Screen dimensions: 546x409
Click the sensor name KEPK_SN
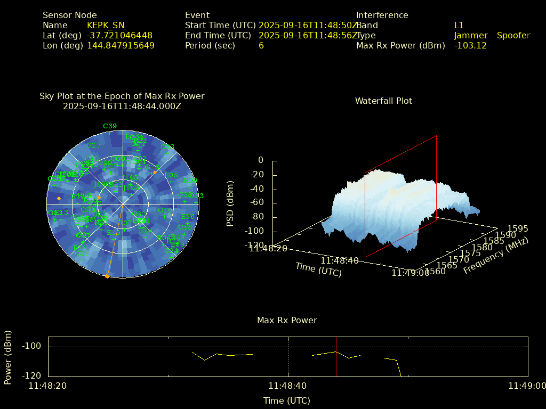[x=106, y=25]
